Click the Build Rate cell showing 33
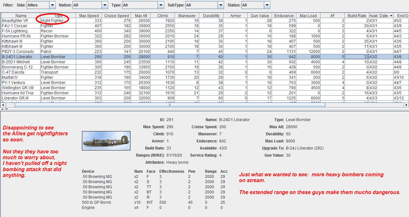409x217 pixels. [x=357, y=57]
